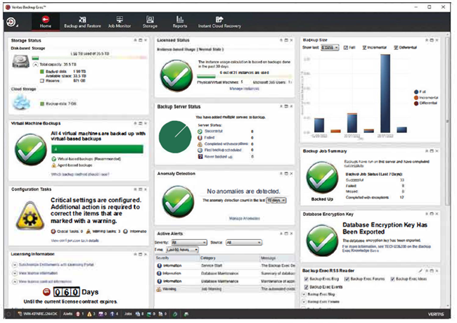Expand the Backup Exec Blog feed

(x=304, y=294)
